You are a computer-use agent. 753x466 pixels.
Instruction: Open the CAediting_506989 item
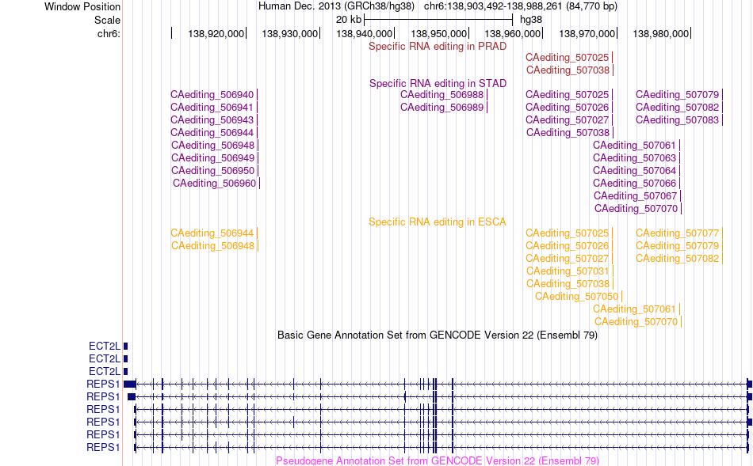(x=441, y=108)
